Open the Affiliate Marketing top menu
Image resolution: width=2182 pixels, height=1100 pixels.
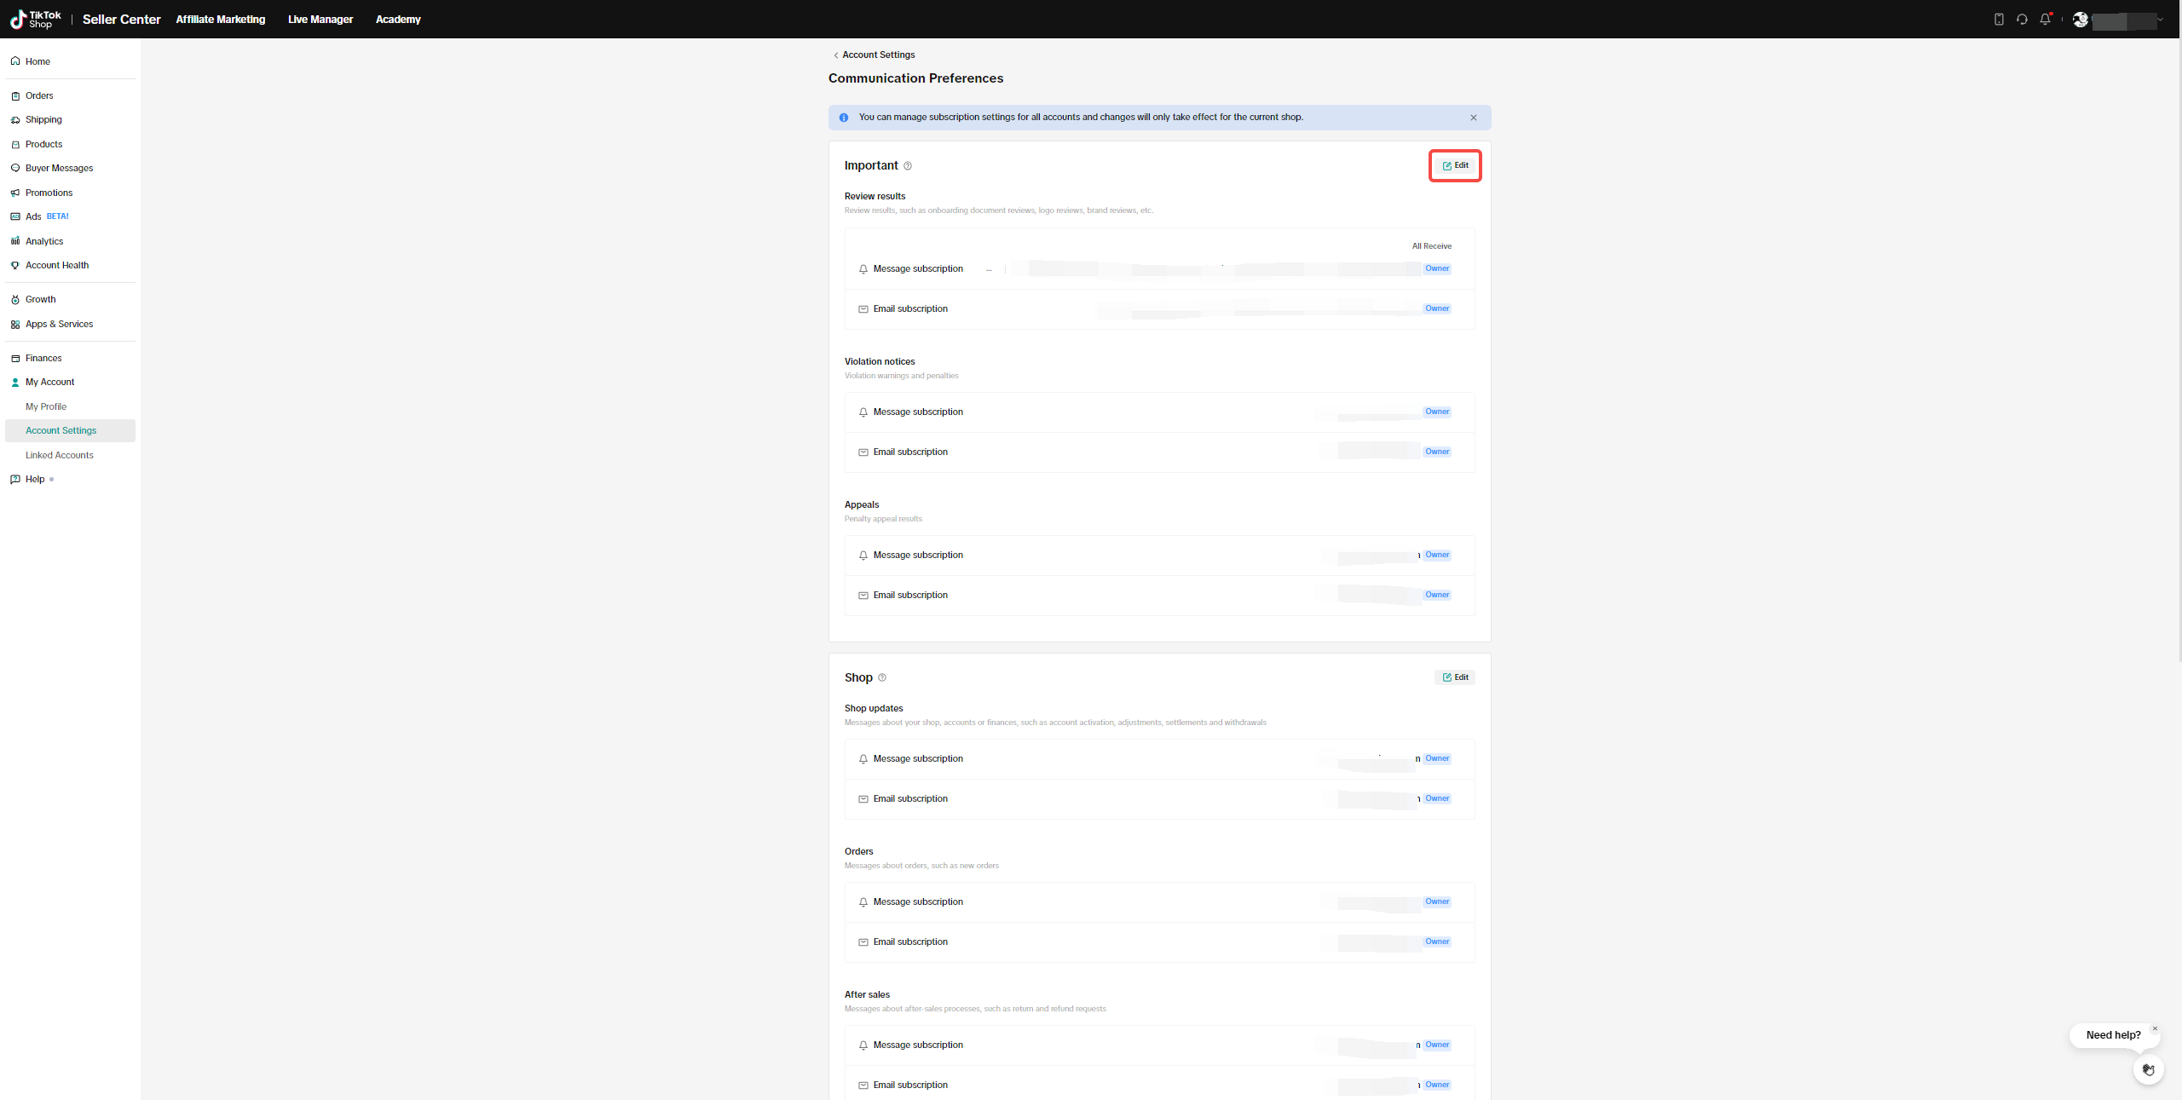[220, 20]
